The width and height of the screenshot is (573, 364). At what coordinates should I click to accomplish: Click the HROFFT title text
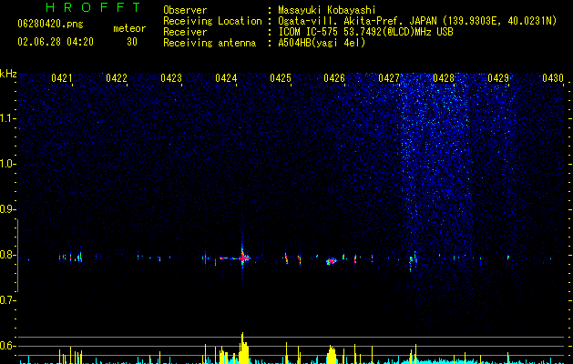(x=93, y=7)
